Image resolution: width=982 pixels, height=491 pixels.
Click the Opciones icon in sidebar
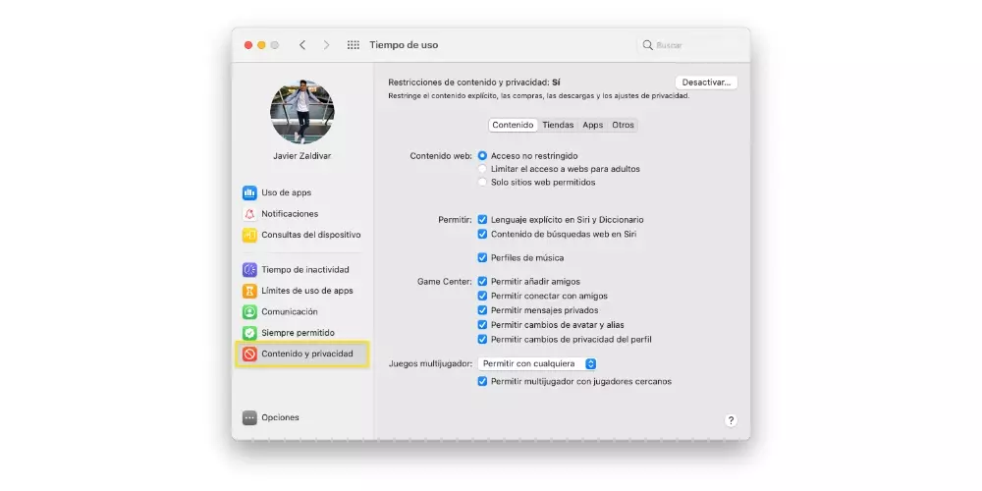249,417
